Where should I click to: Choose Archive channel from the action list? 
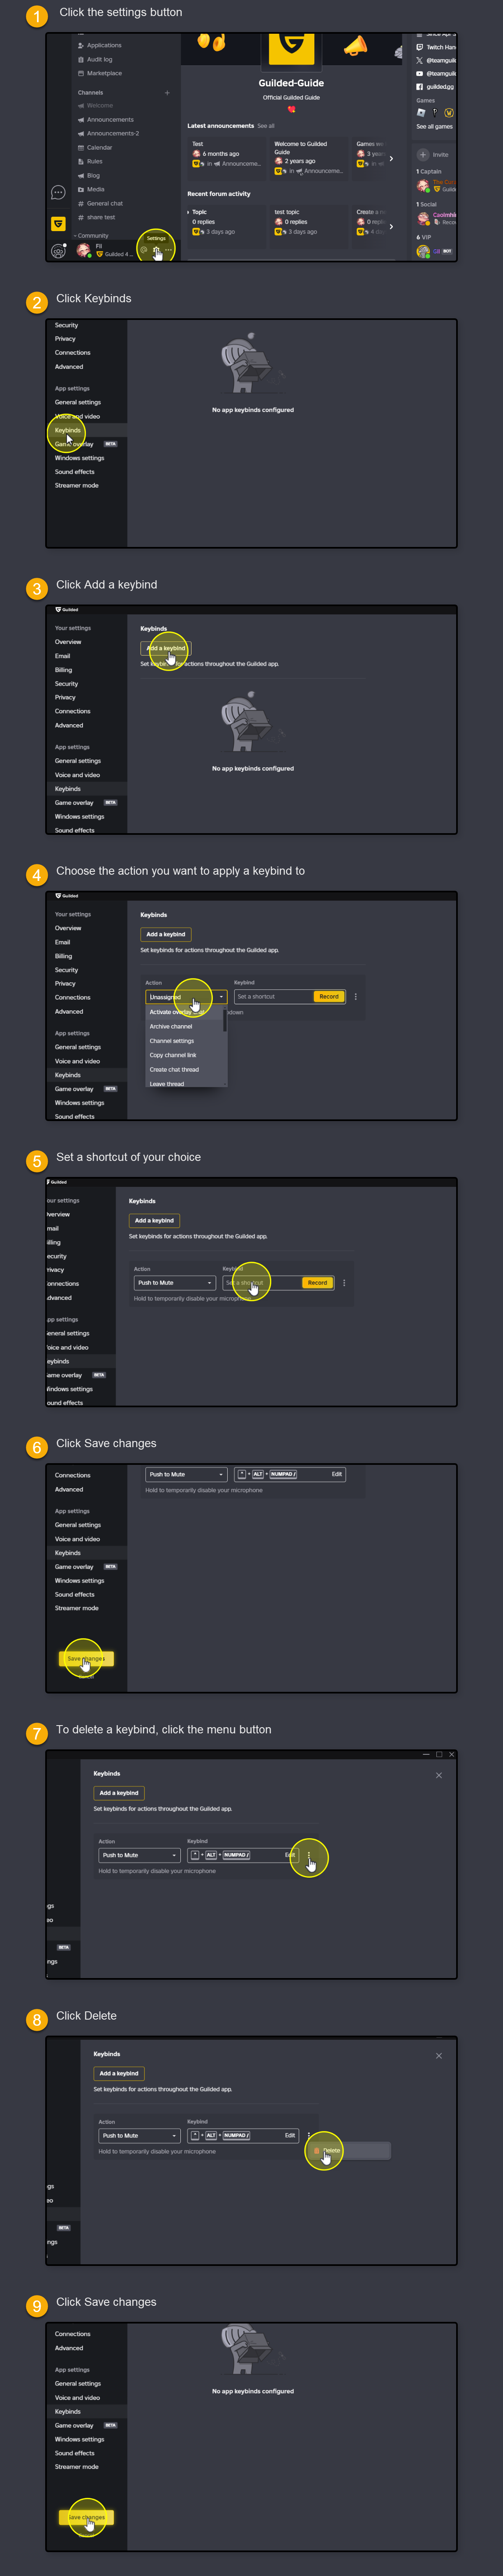tap(171, 1027)
